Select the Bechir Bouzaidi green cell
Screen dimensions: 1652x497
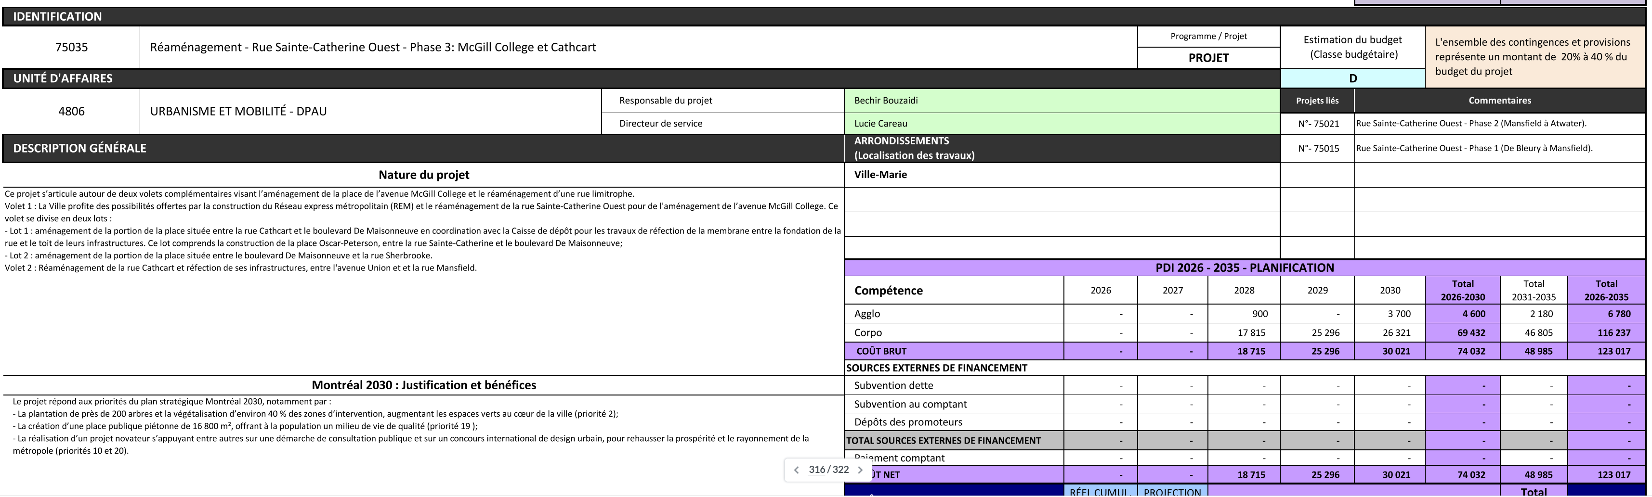pos(1062,101)
